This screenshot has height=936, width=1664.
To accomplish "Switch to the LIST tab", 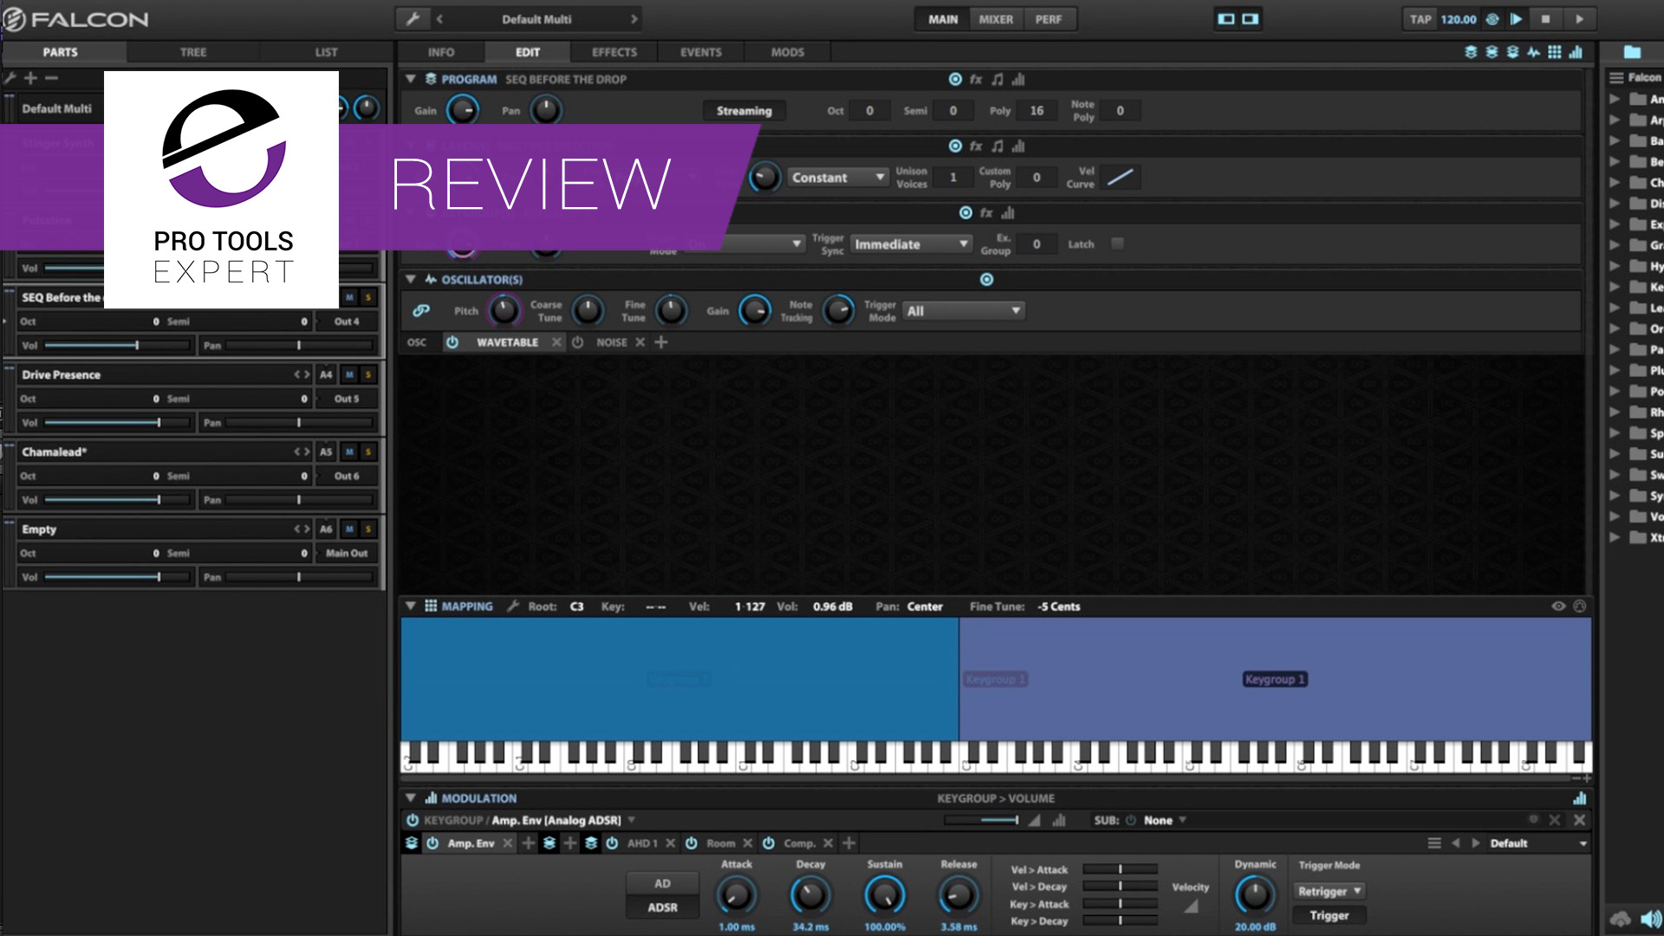I will coord(326,52).
